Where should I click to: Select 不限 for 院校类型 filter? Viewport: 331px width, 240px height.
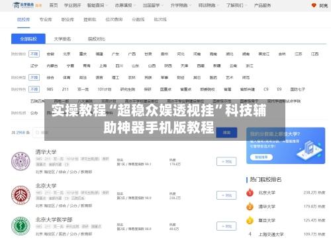click(x=34, y=77)
